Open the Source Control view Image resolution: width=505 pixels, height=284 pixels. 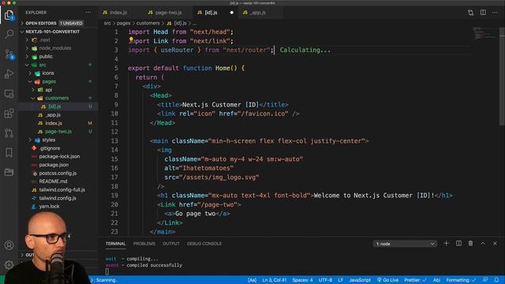pos(9,54)
